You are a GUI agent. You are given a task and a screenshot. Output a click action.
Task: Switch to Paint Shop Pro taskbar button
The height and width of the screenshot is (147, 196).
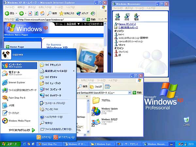coord(49,144)
